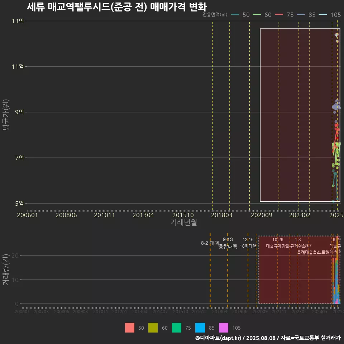
Task: Click the olive 60 bar-legend color swatch
Action: point(153,328)
